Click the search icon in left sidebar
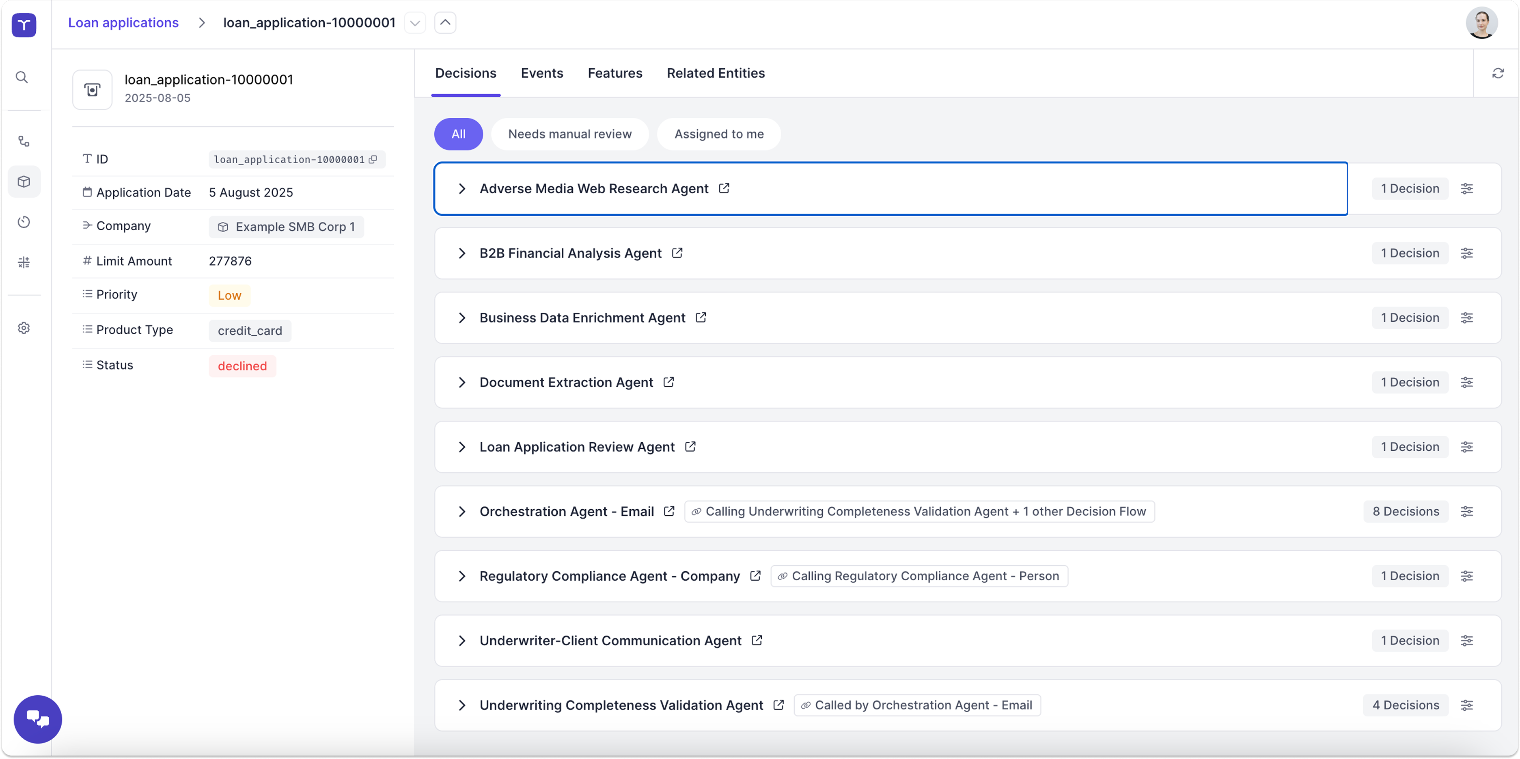 coord(22,77)
